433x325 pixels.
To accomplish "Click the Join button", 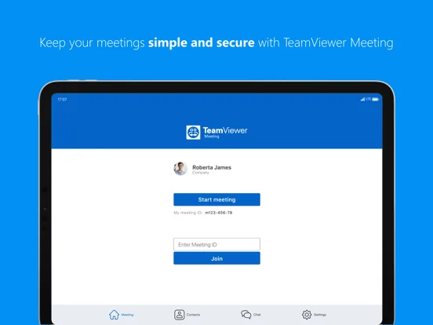I will coord(216,258).
